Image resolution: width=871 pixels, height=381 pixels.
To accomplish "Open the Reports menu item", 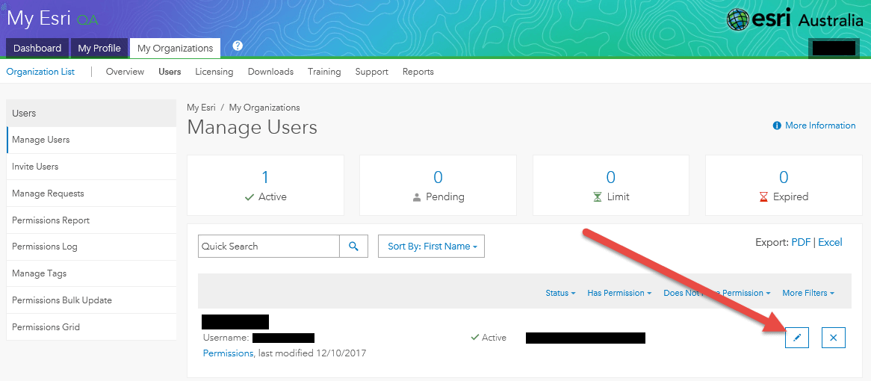I will (x=418, y=72).
